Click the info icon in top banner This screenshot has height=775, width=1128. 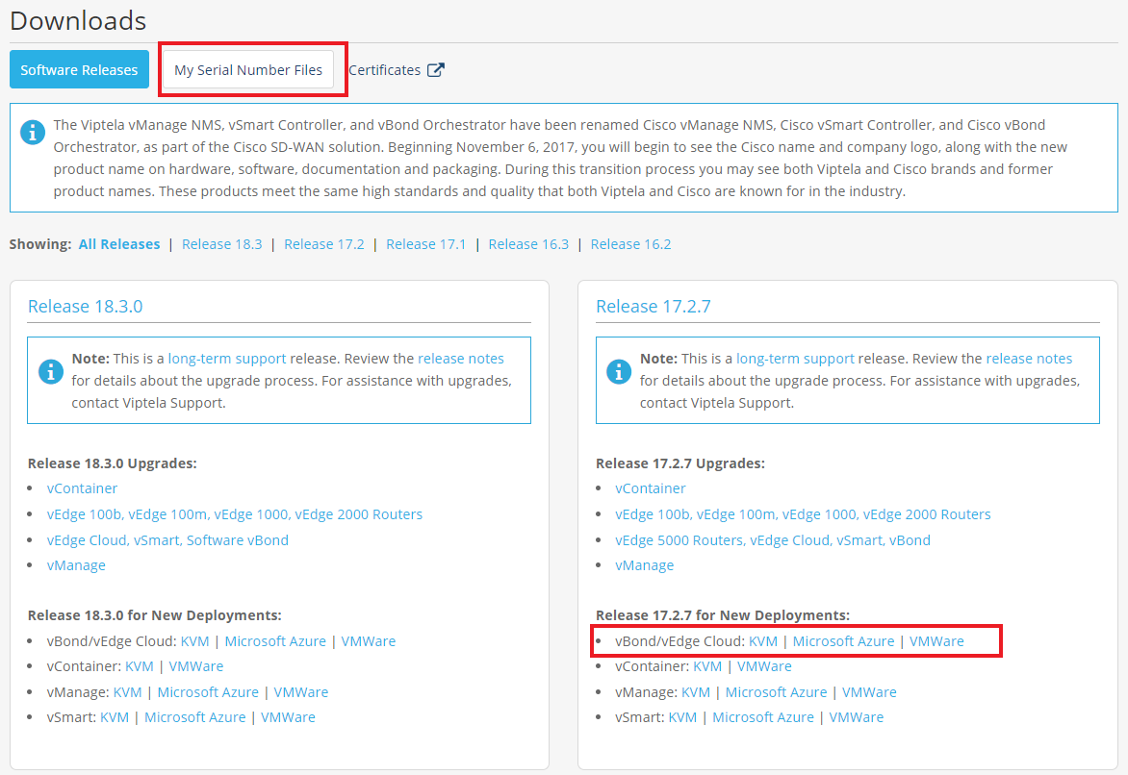pos(32,133)
